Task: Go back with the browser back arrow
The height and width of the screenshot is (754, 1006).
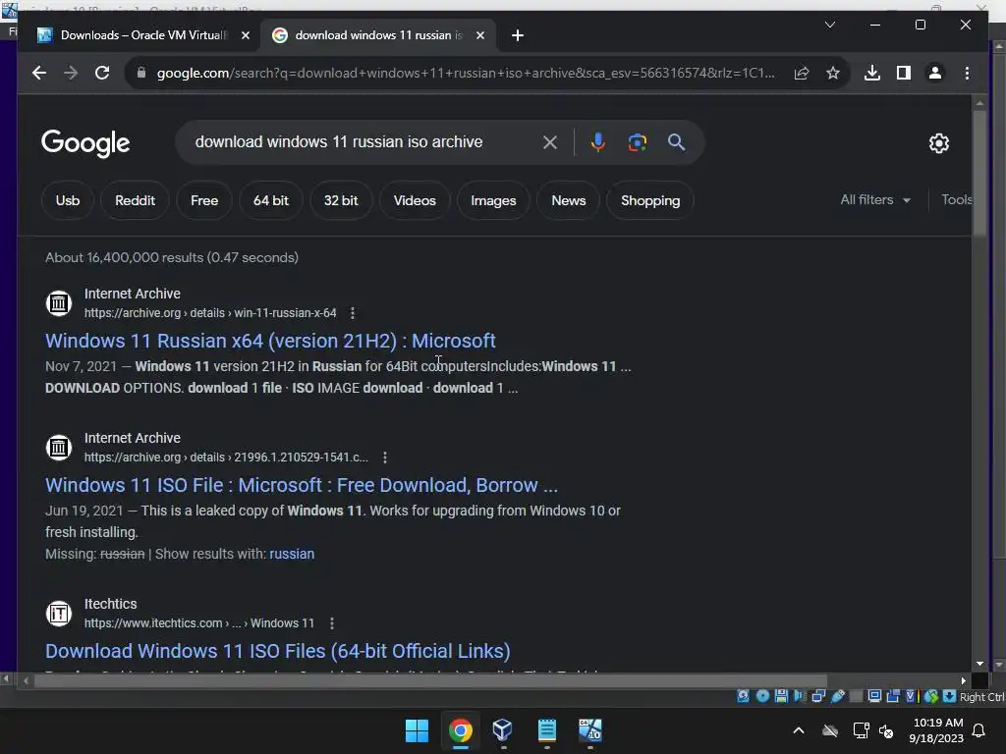Action: (x=39, y=73)
